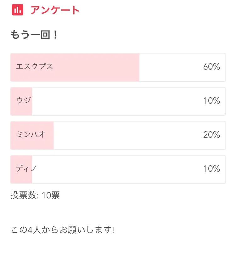Screen dimensions: 236x268
Task: Open the アンケート header title
Action: click(55, 10)
